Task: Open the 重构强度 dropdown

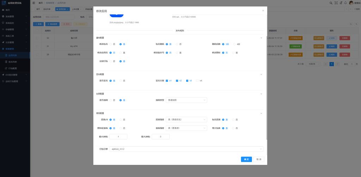Action: point(186,128)
